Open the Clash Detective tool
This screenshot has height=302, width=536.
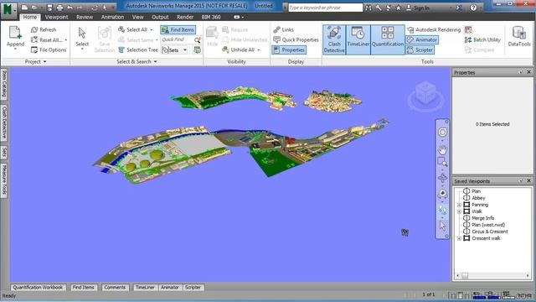pos(334,39)
